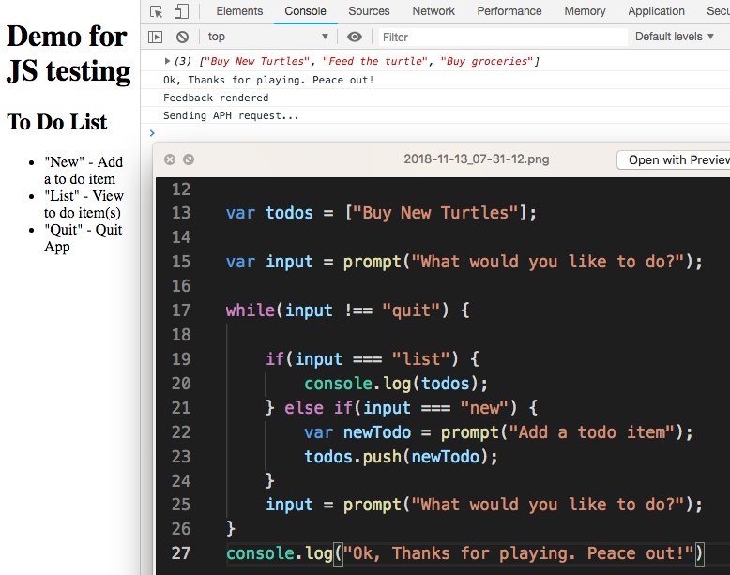Open the Network tab

point(433,11)
